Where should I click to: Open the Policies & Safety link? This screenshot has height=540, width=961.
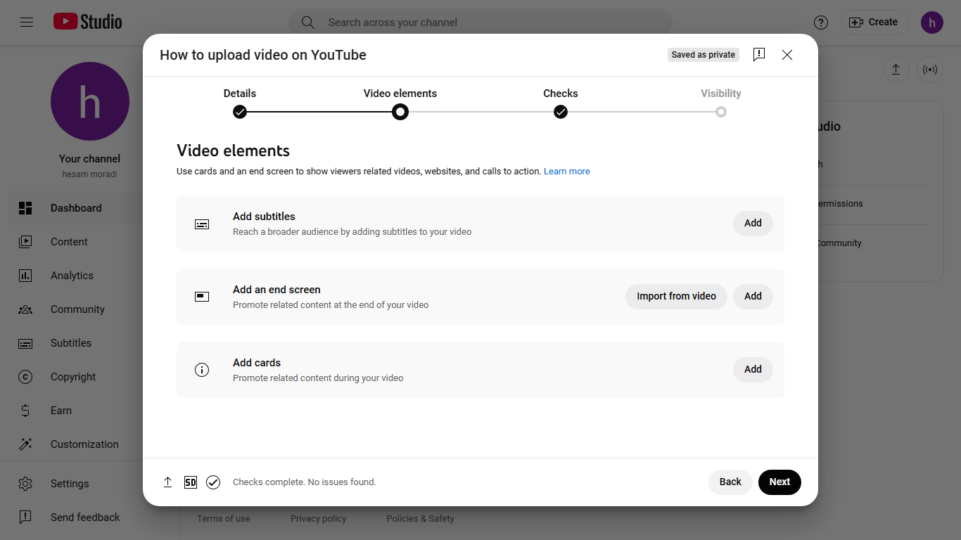point(420,519)
